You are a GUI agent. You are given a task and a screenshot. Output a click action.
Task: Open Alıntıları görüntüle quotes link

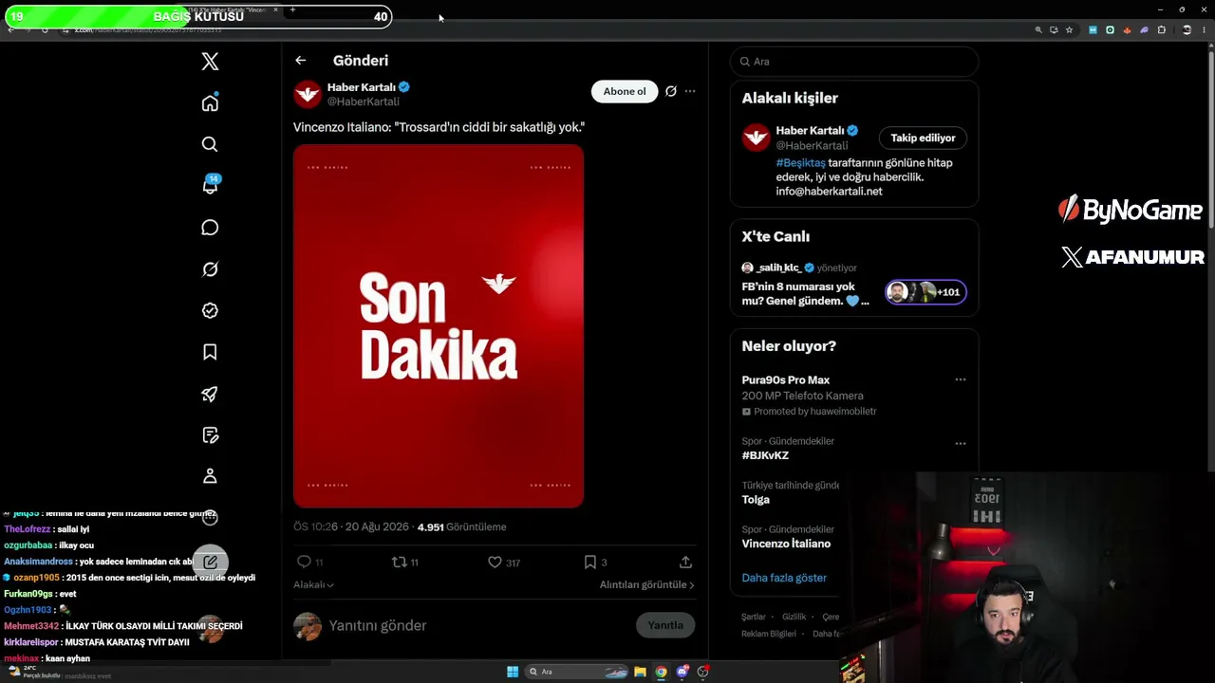(647, 584)
